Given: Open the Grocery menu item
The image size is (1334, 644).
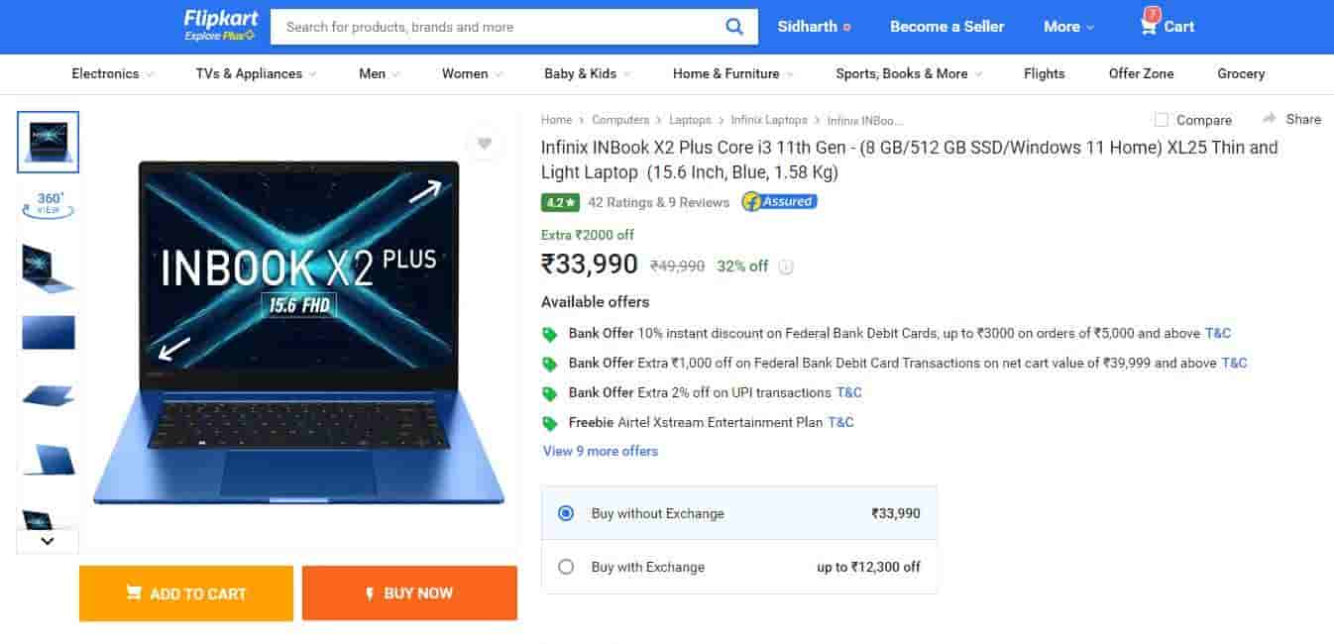Looking at the screenshot, I should tap(1241, 73).
